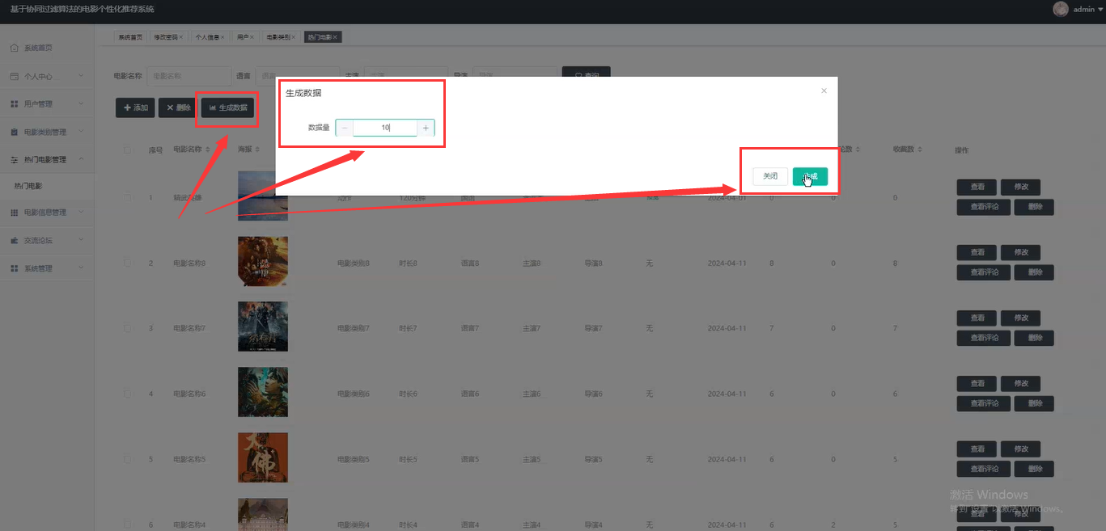Check the checkbox for row 电影名称7
Image resolution: width=1106 pixels, height=531 pixels.
pos(127,328)
